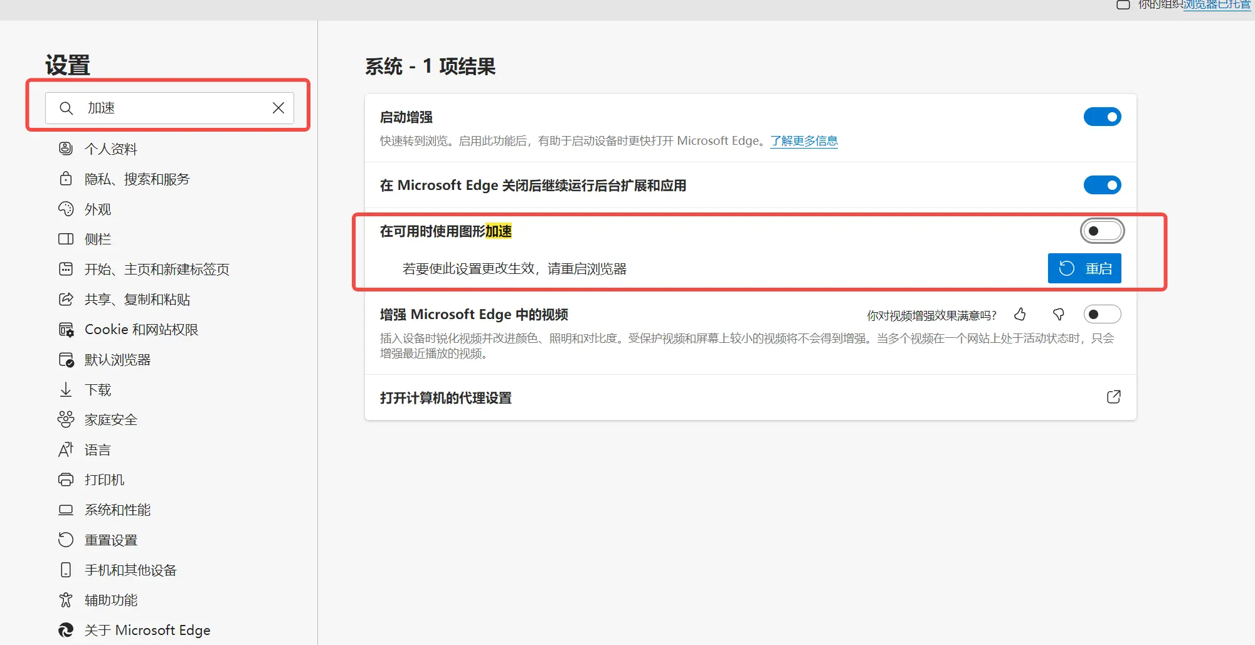
Task: Click the laptop icon beside 系统和性能
Action: (x=66, y=510)
